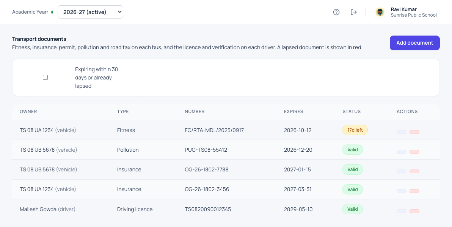The image size is (452, 227).
Task: Click blue action pill for OG-26-1802-7788 row
Action: tap(402, 171)
